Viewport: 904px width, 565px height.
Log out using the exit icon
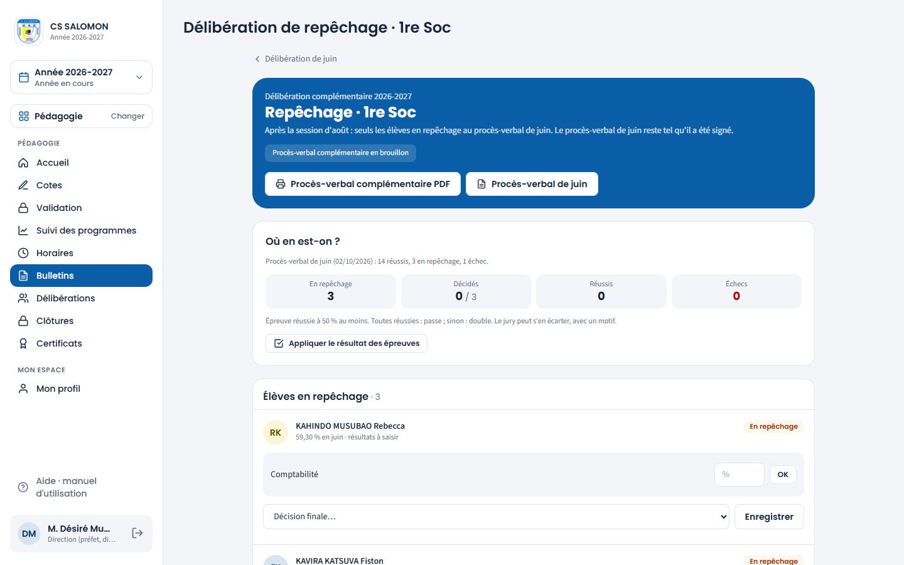point(137,533)
